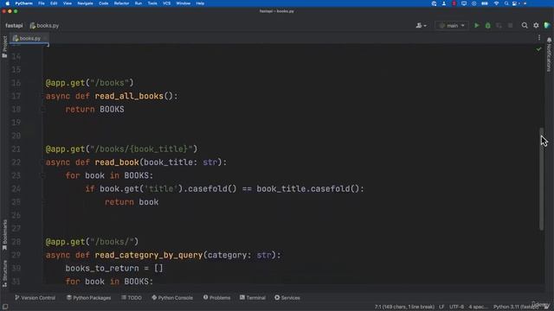Click the green inspection checkmark indicator
The width and height of the screenshot is (554, 311).
pyautogui.click(x=538, y=49)
